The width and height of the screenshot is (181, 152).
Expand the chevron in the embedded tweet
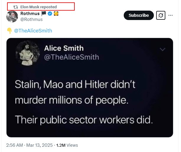(162, 49)
